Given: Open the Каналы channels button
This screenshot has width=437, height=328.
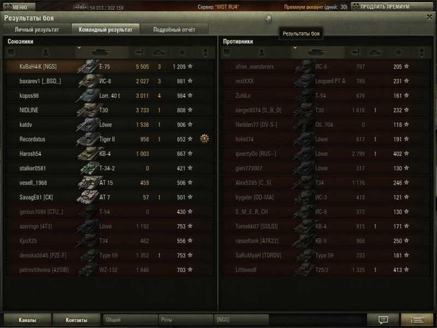Looking at the screenshot, I should coord(27,319).
